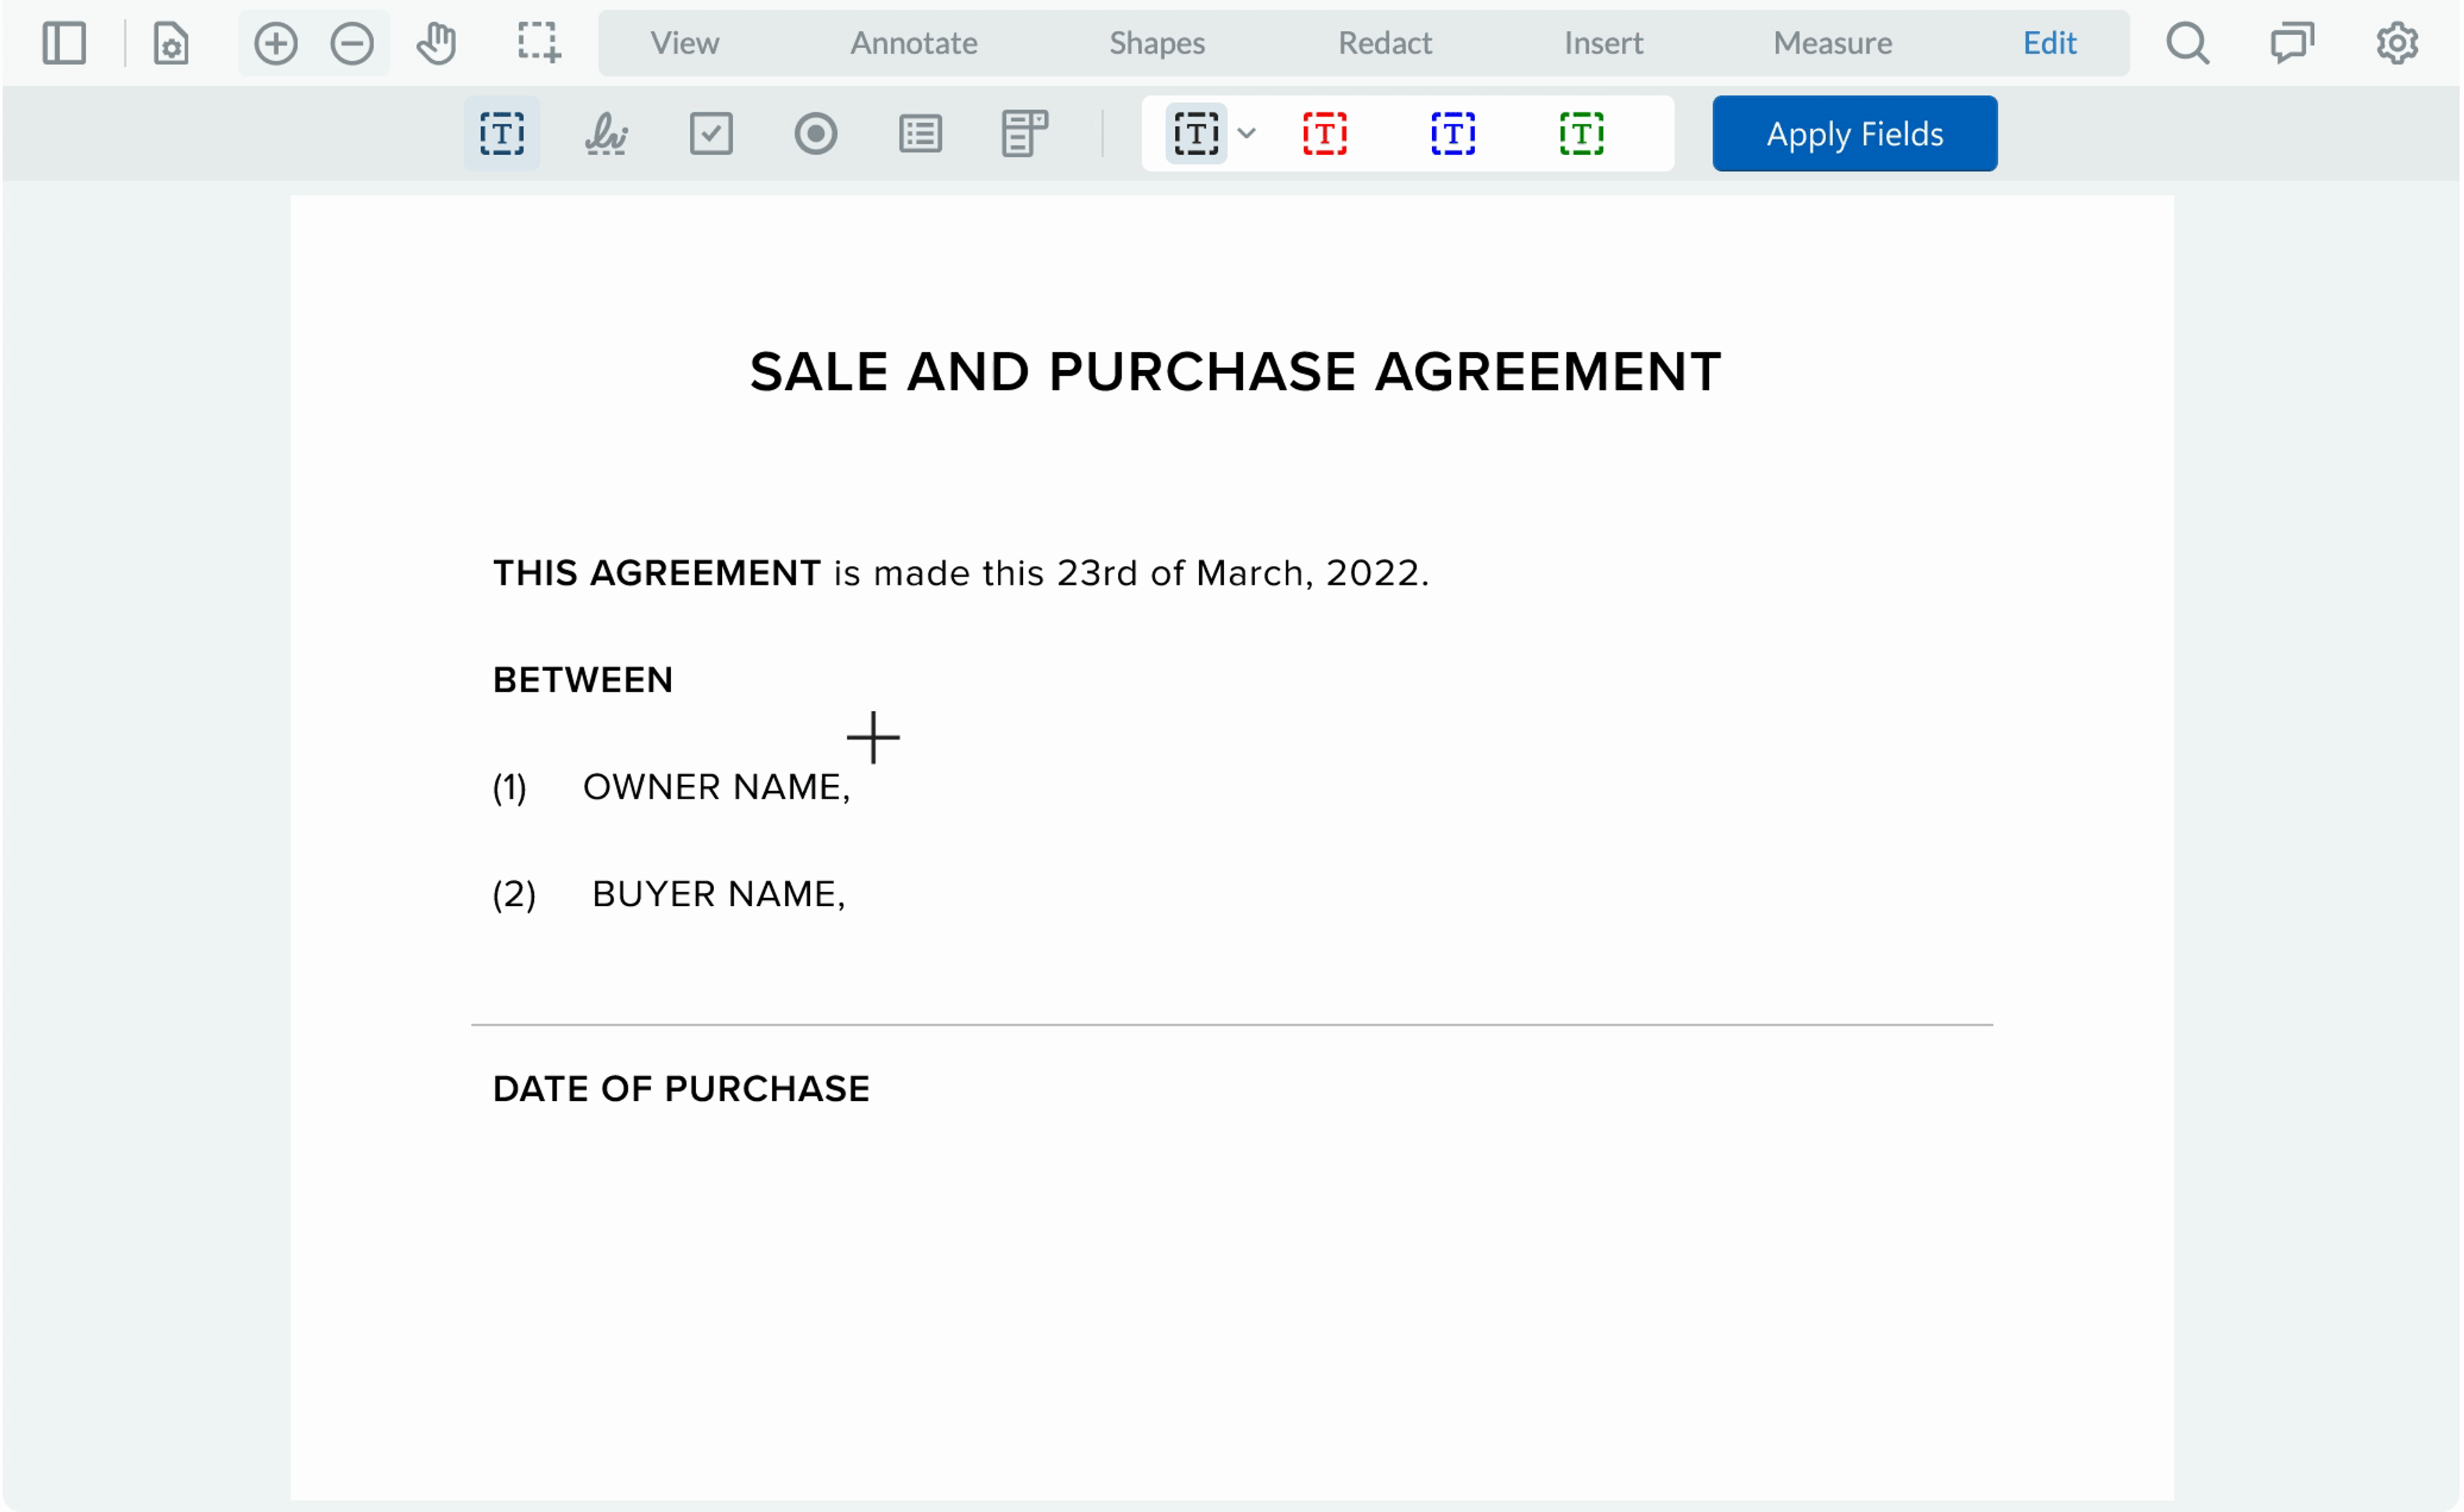Select the radio button field tool

[816, 134]
